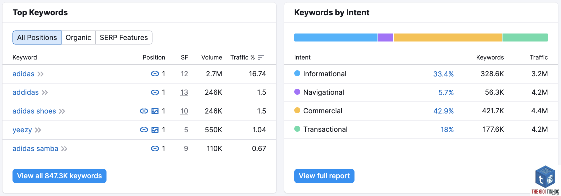Click the image icon in the adidas shoes row
The height and width of the screenshot is (196, 561).
tap(155, 111)
